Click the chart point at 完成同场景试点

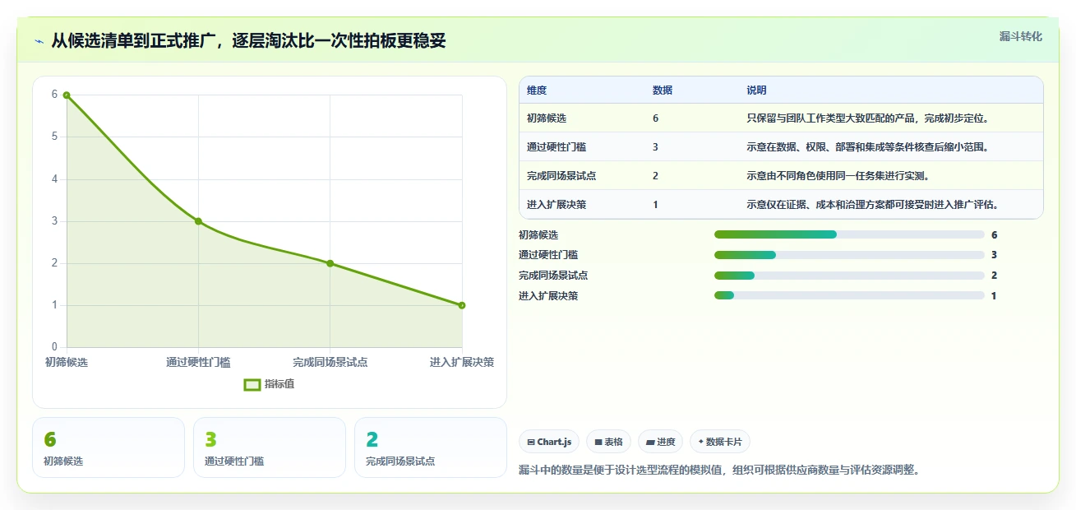coord(330,263)
